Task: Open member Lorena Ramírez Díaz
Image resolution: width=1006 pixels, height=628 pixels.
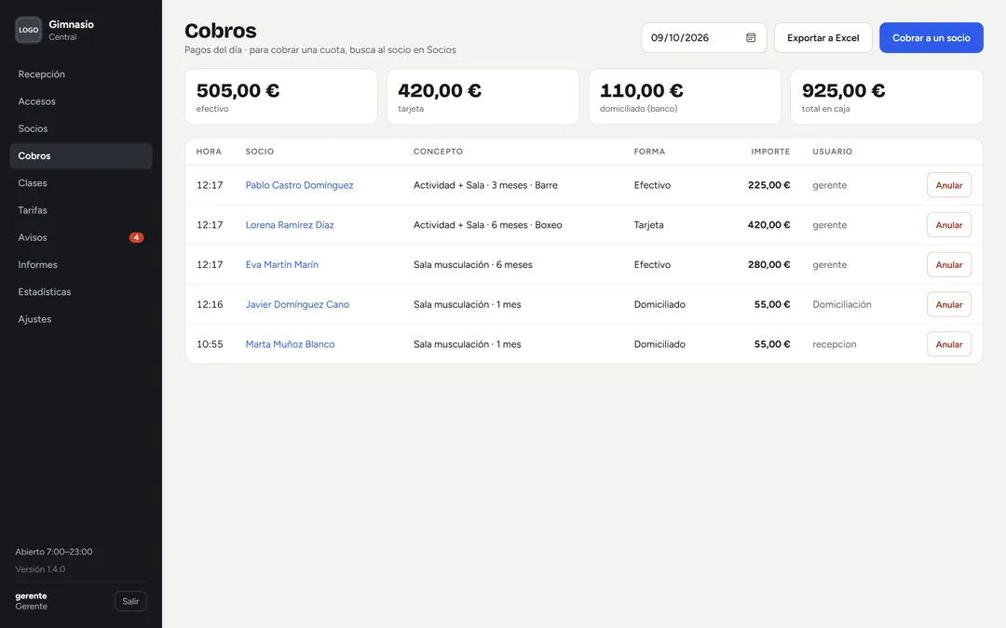Action: [290, 225]
